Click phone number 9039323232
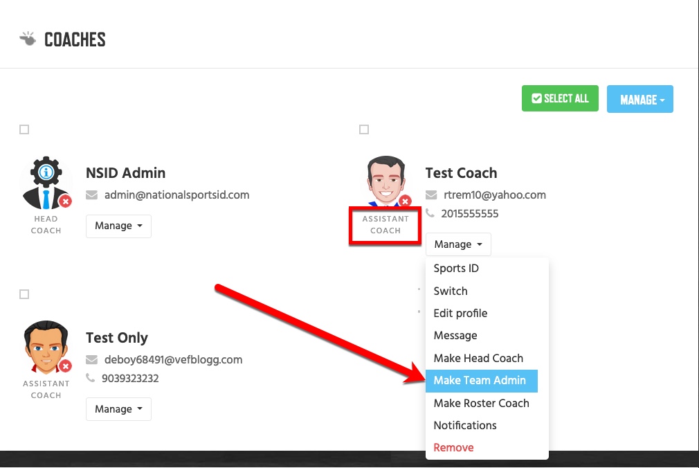The height and width of the screenshot is (468, 699). pos(130,378)
